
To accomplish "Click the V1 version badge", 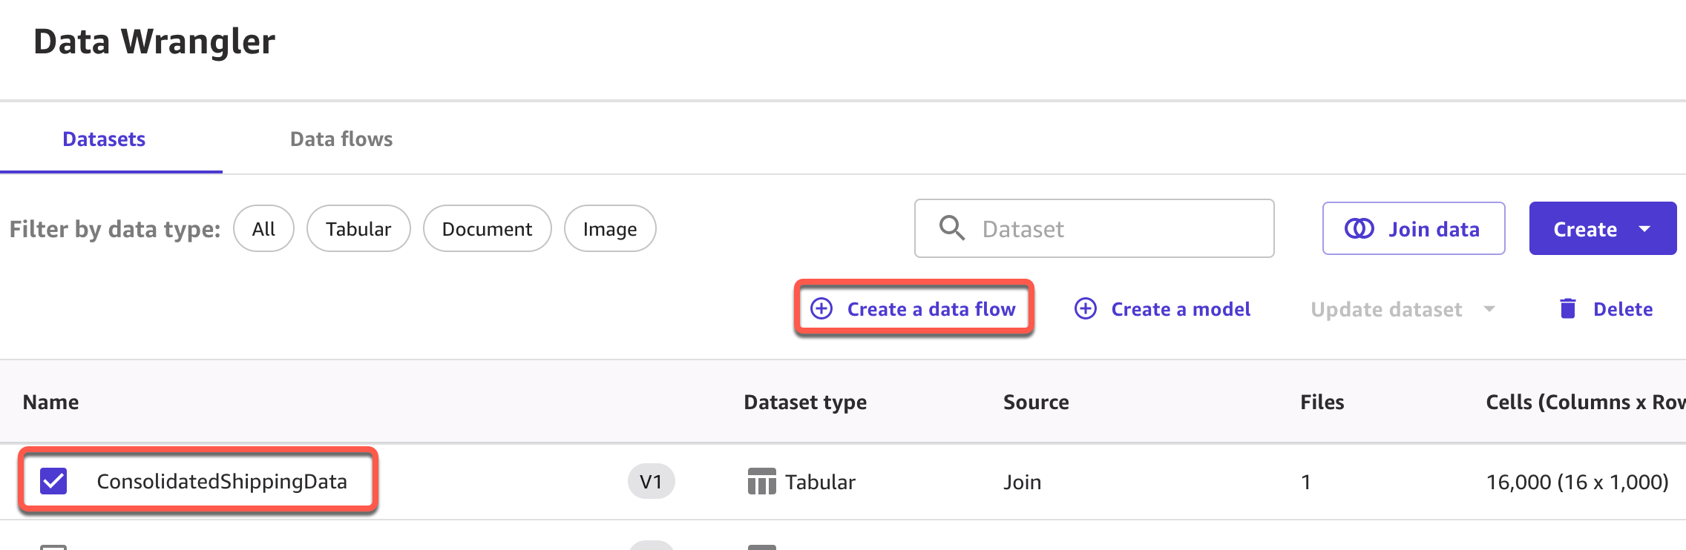I will pos(651,482).
